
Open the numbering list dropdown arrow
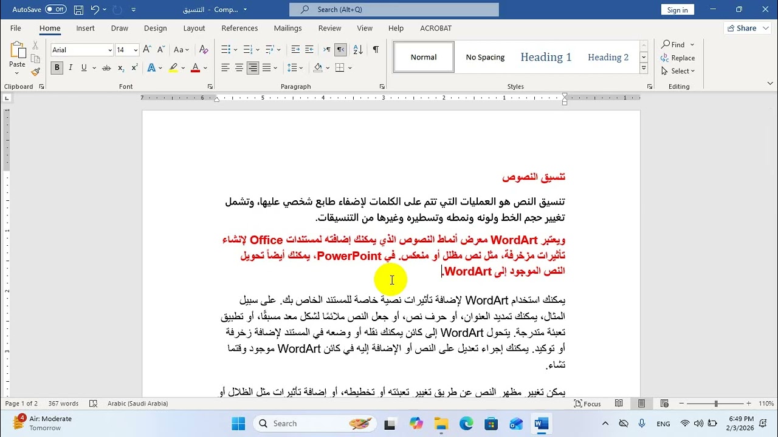(258, 50)
